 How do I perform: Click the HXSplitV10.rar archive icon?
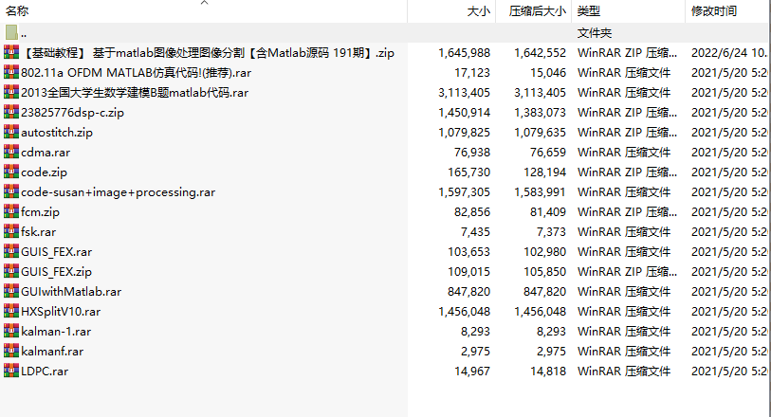coord(11,312)
